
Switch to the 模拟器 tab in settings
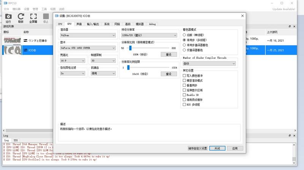click(x=139, y=24)
